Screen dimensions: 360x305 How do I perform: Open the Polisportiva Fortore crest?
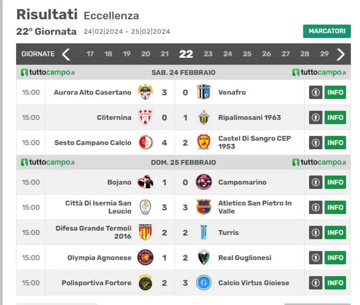(145, 283)
